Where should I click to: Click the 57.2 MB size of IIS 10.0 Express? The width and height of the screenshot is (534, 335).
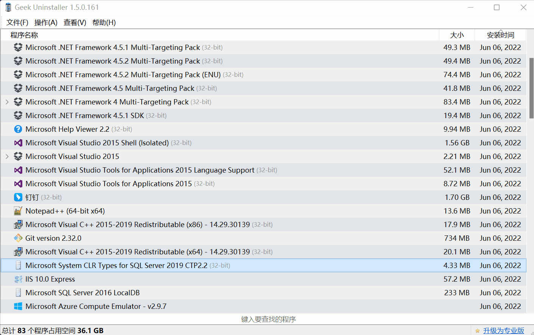457,279
